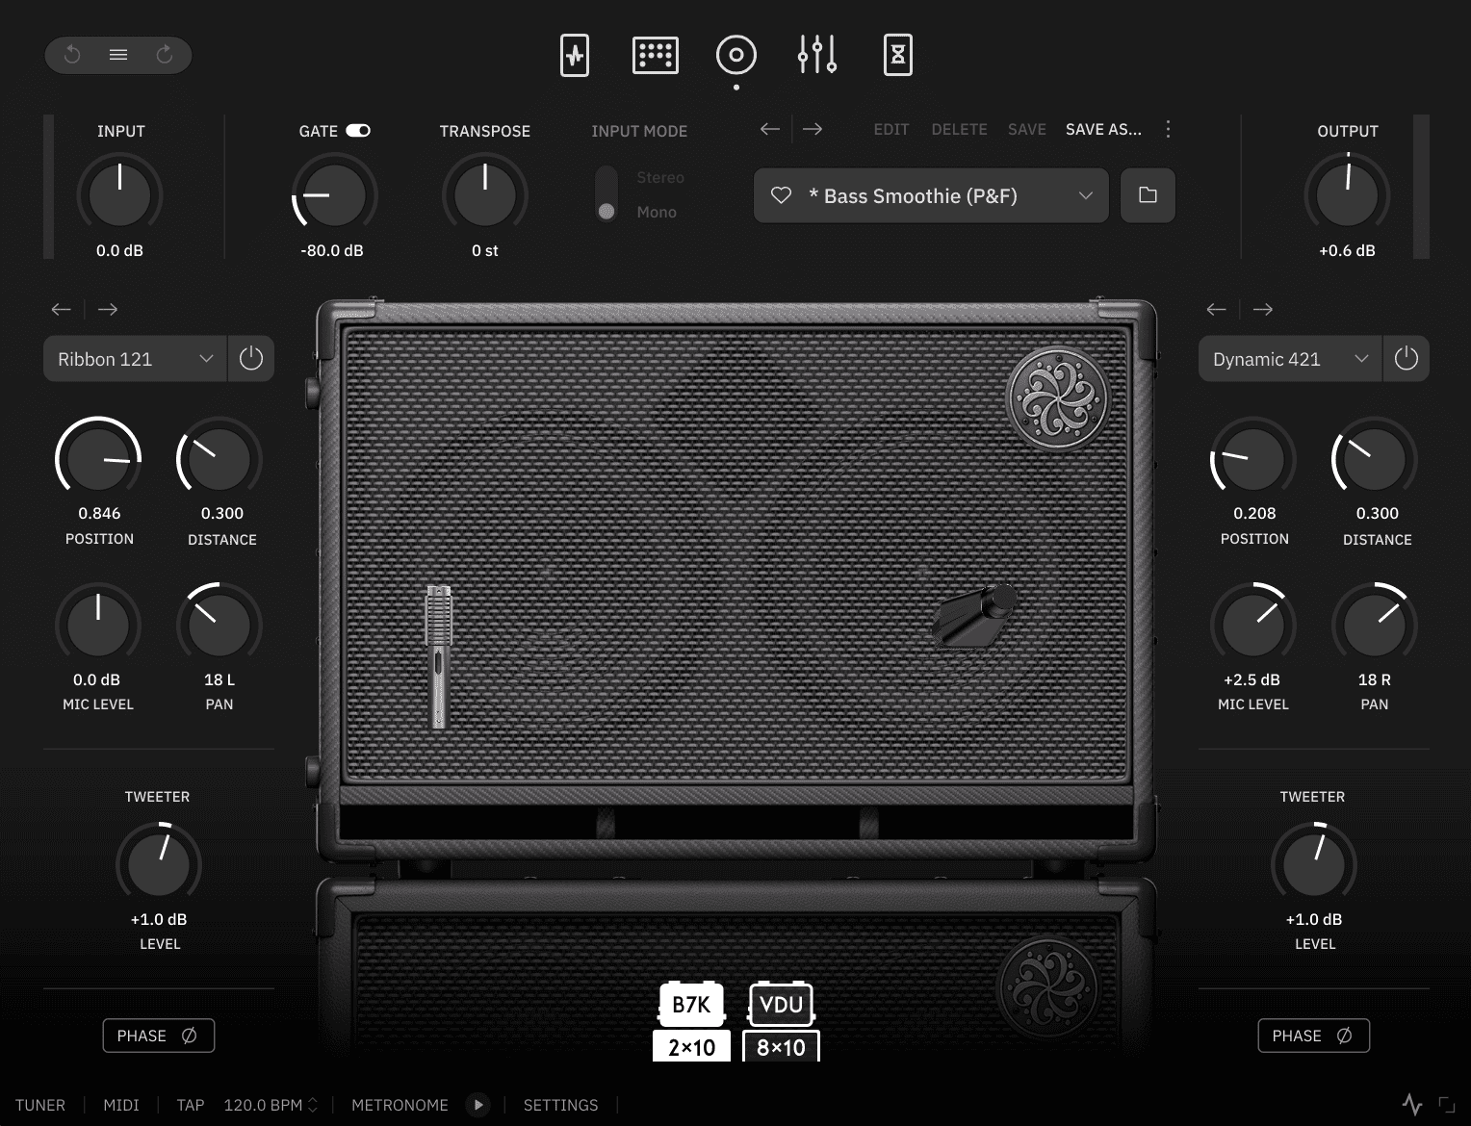Turn off the Ribbon 121 microphone power
The height and width of the screenshot is (1126, 1471).
click(251, 359)
